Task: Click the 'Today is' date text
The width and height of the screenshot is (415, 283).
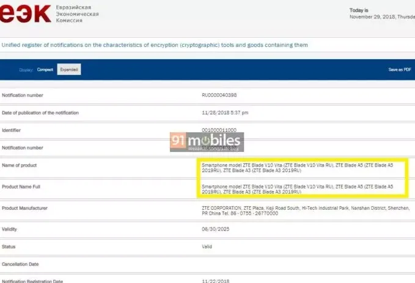Action: pyautogui.click(x=382, y=13)
